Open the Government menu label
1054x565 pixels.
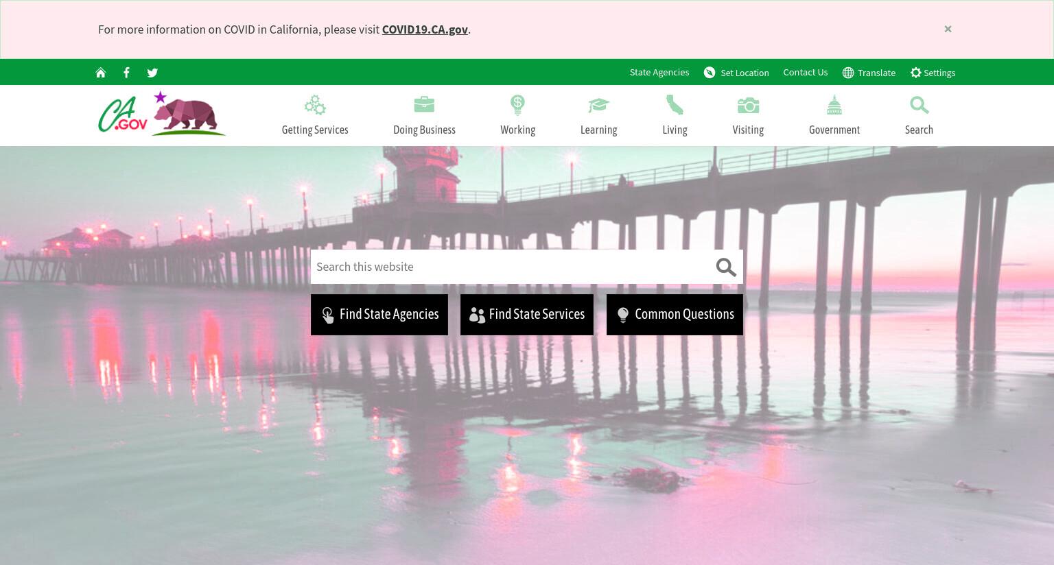tap(834, 130)
